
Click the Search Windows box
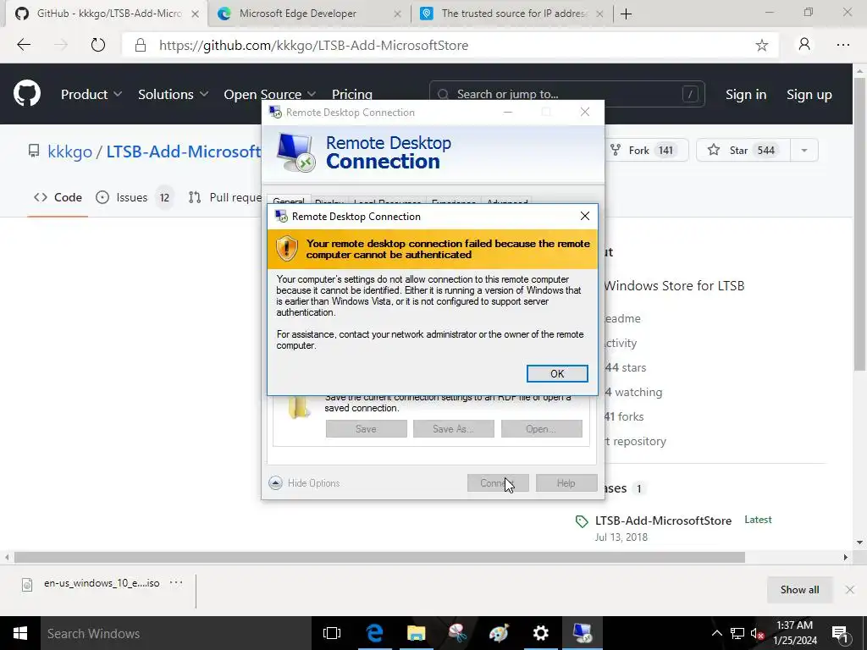175,633
